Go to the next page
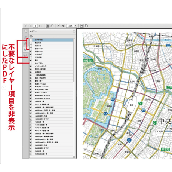 click(30, 26)
